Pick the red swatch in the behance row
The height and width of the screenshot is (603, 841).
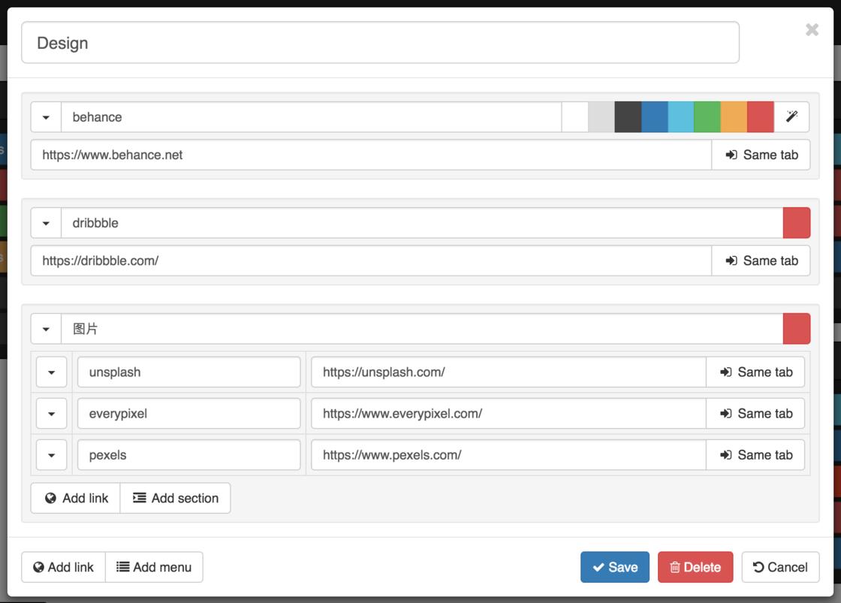click(x=761, y=117)
